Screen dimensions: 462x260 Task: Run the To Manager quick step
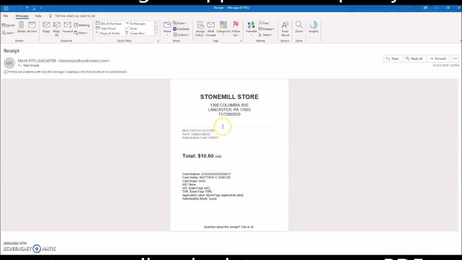[135, 24]
